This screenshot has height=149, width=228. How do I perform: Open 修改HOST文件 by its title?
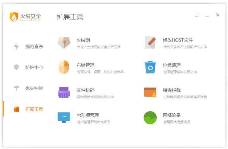click(x=178, y=40)
